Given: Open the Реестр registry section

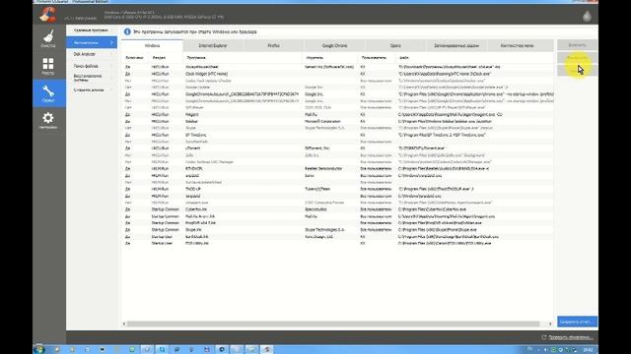Looking at the screenshot, I should click(x=48, y=66).
